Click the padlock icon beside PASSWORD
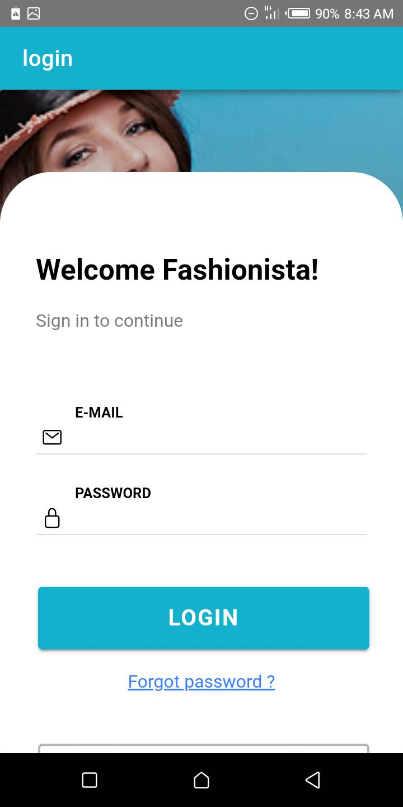 (x=52, y=518)
